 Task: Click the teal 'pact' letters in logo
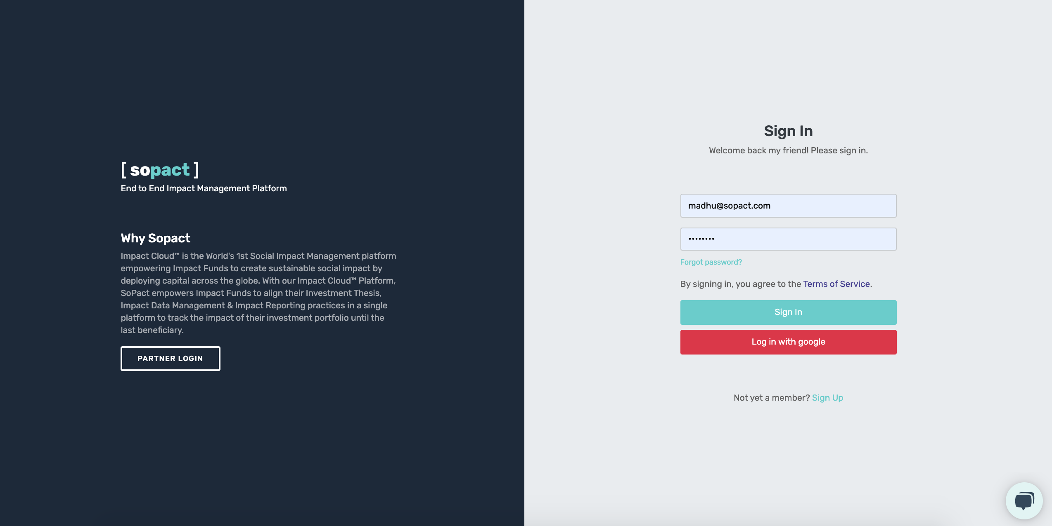170,171
